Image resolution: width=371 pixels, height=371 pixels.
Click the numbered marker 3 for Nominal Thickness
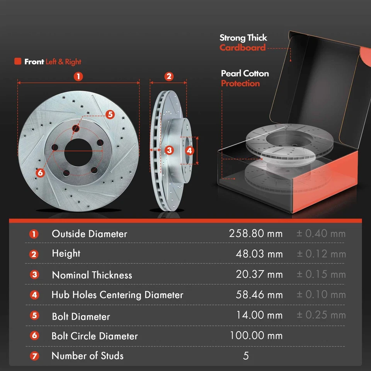pos(169,150)
